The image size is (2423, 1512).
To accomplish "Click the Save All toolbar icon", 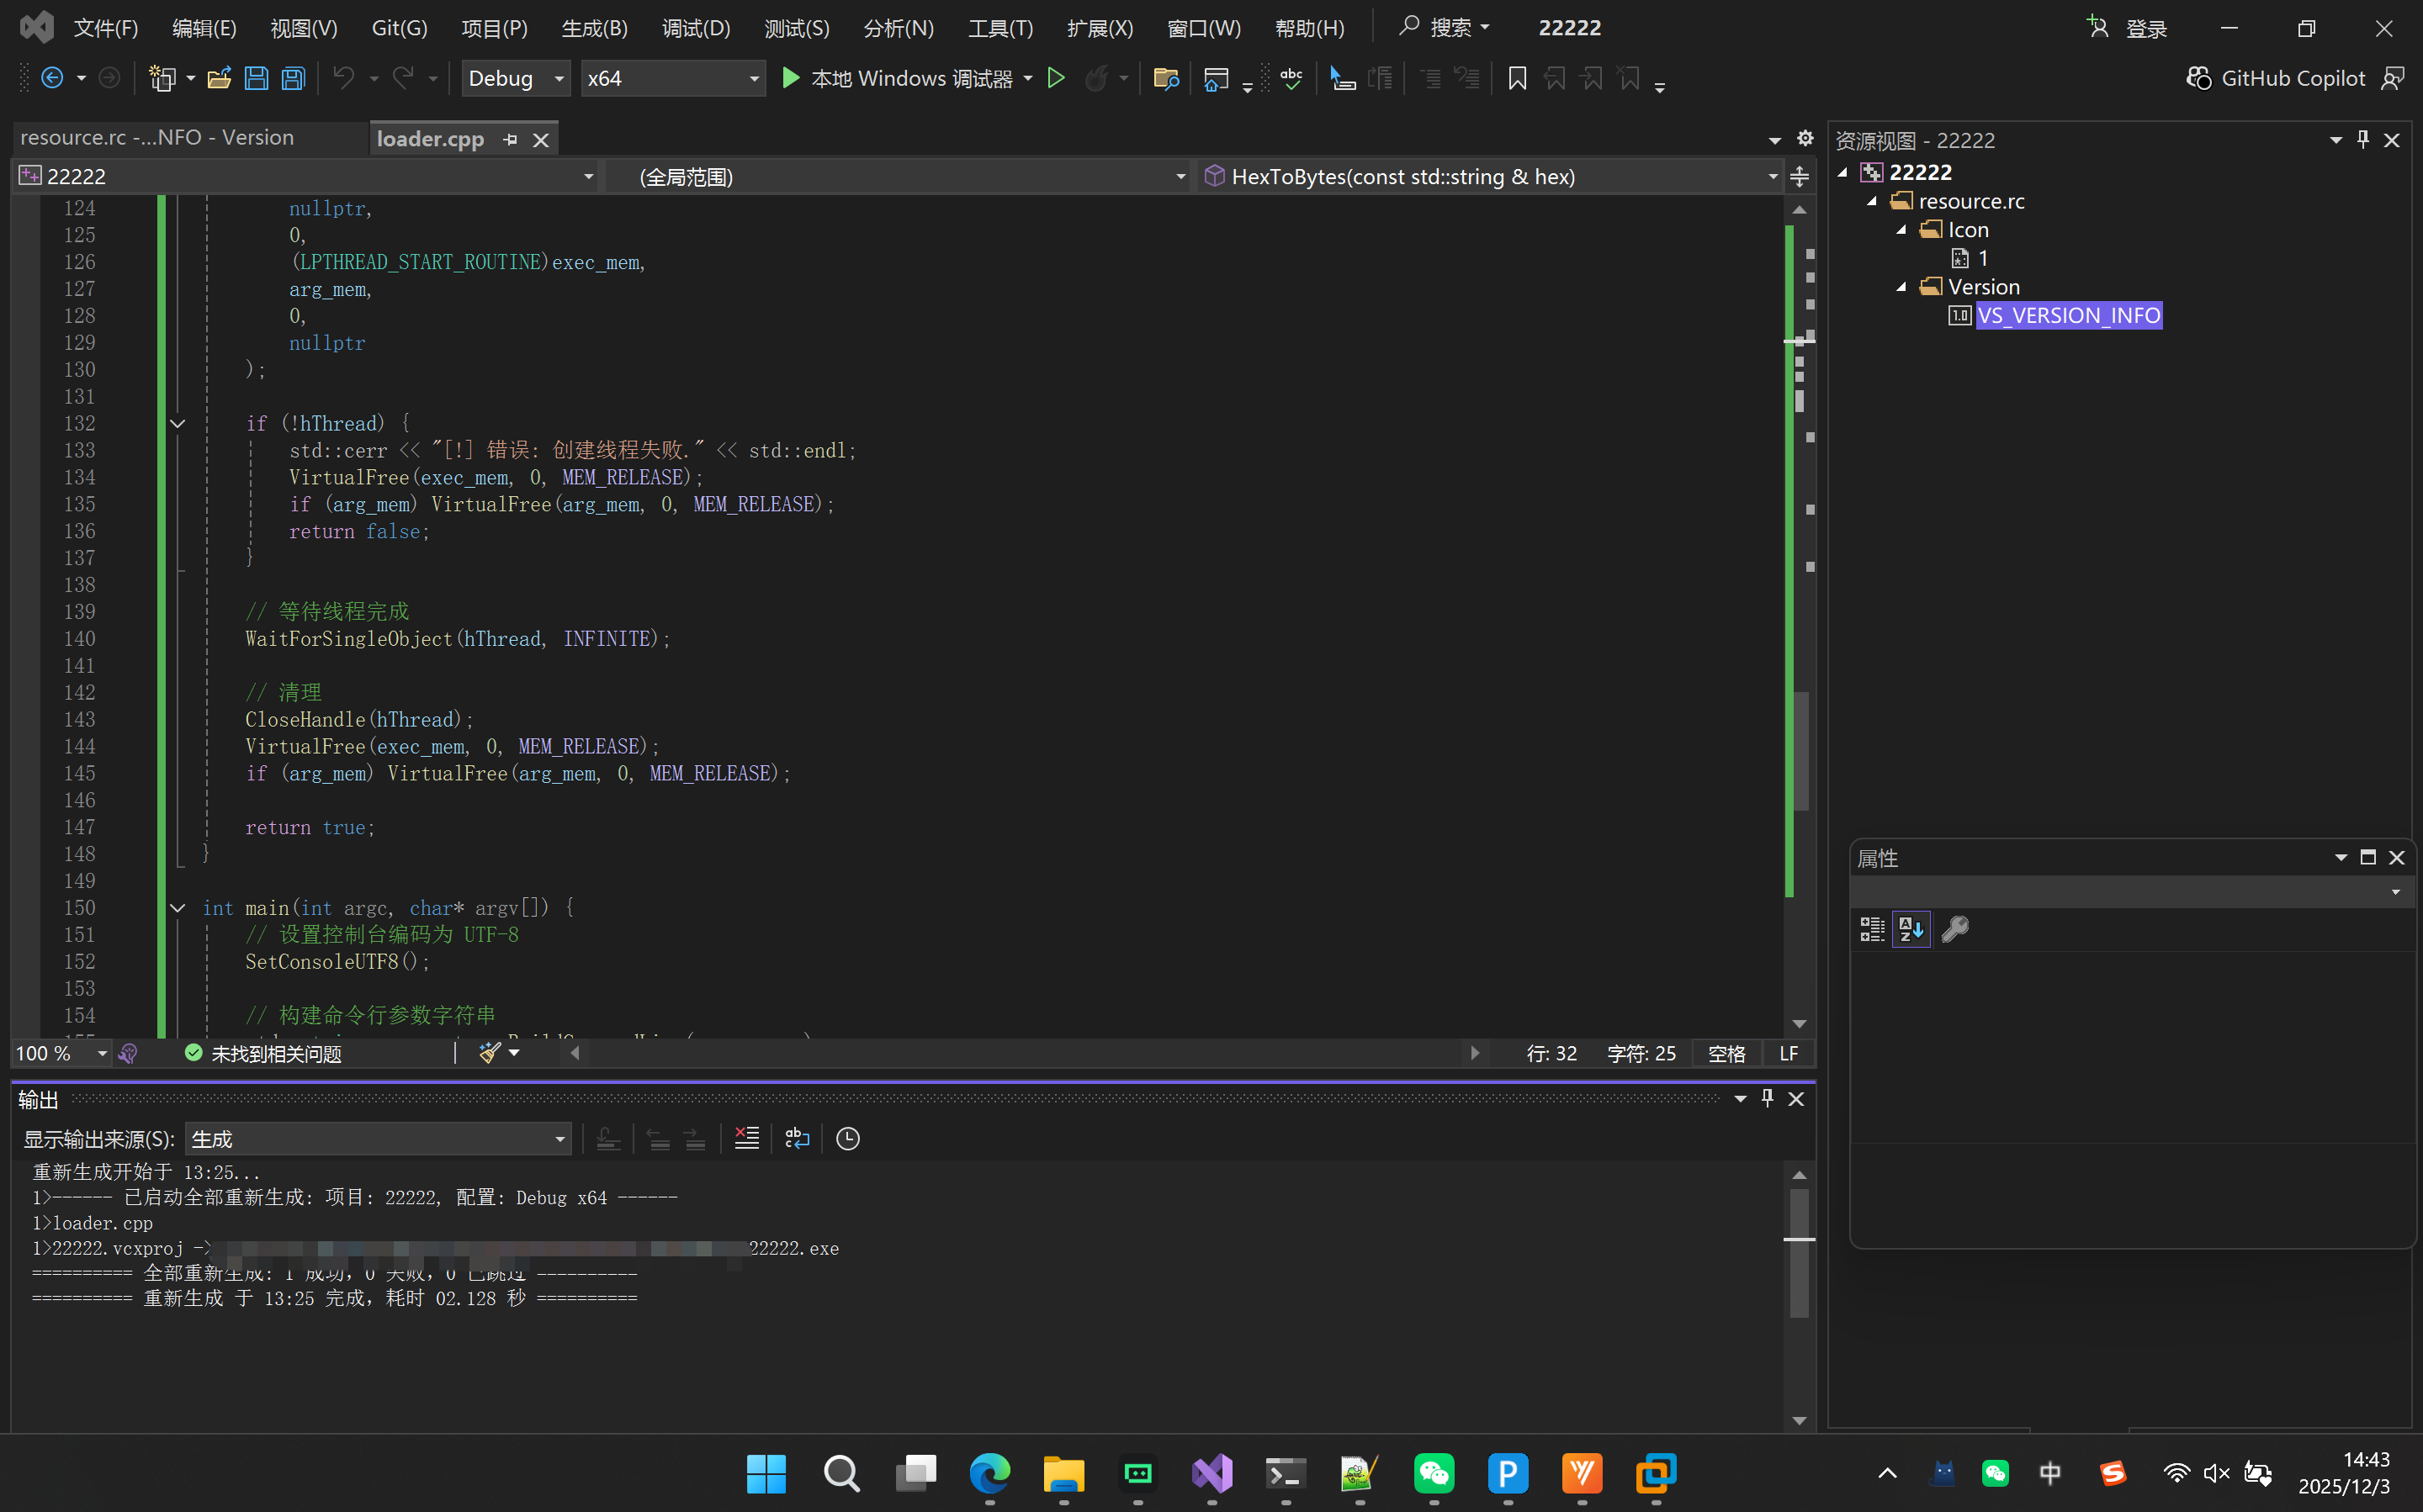I will 293,78.
